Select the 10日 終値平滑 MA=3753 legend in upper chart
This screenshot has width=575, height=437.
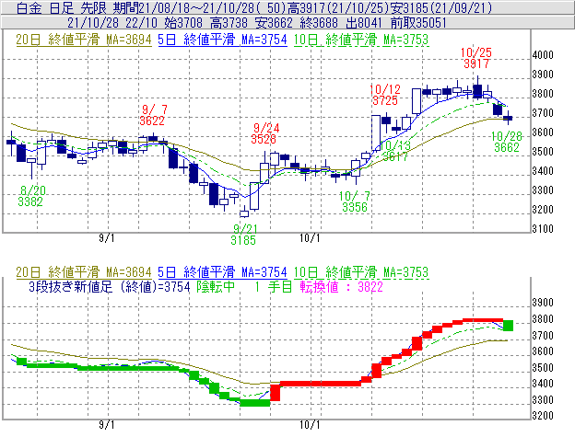(361, 40)
